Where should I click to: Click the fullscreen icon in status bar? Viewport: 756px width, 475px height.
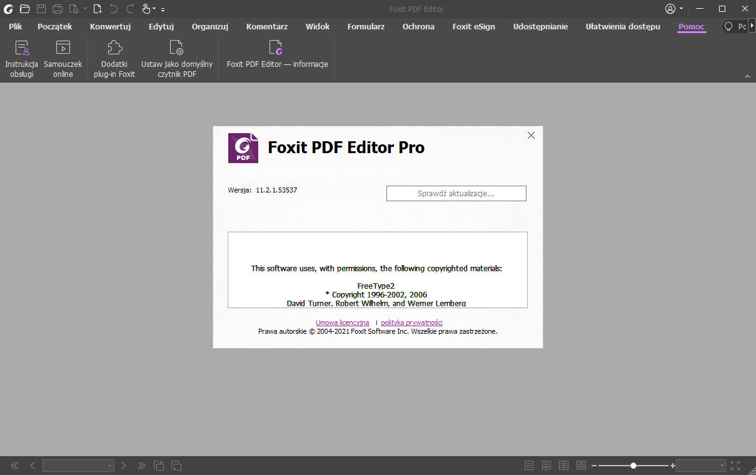coord(735,466)
